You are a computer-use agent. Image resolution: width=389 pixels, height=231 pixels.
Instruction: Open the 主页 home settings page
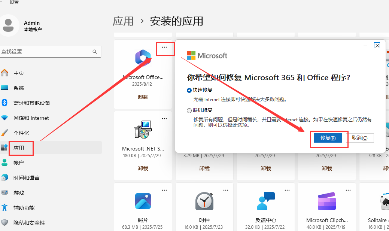coord(19,73)
